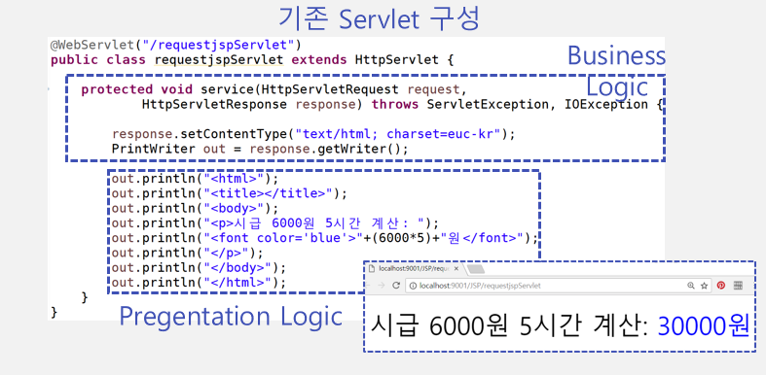766x375 pixels.
Task: Click the bookmark star in address bar
Action: (704, 286)
